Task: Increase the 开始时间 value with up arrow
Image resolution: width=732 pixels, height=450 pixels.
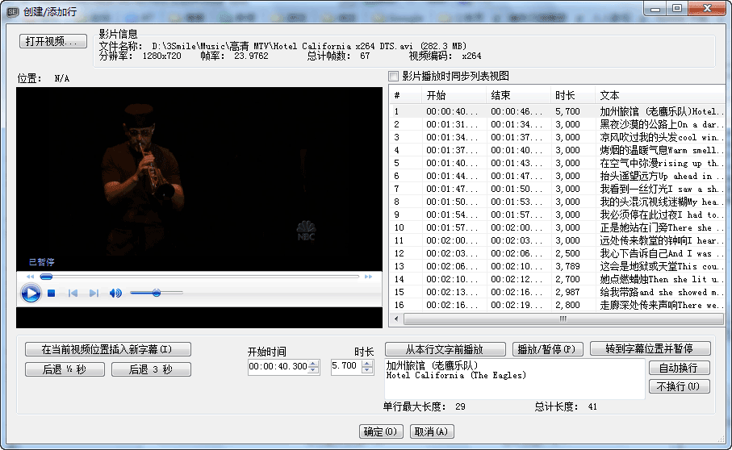Action: [x=314, y=363]
